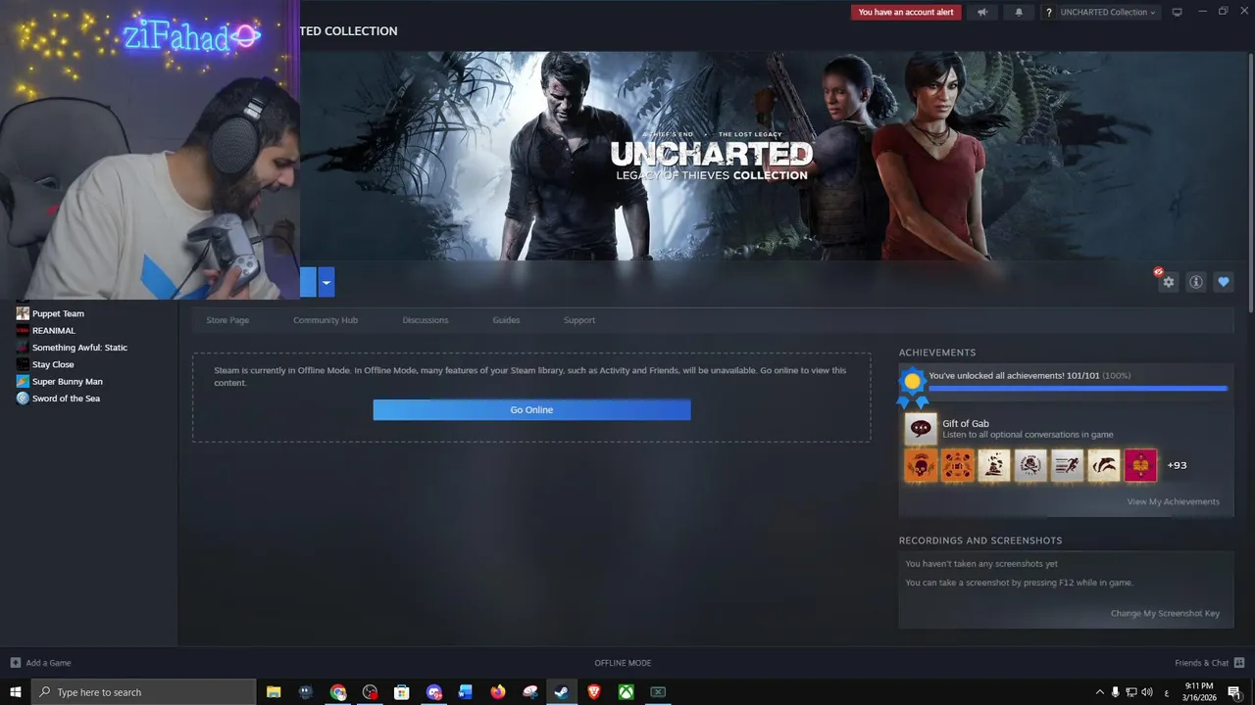
Task: Click the achievements 100% progress bar
Action: [1079, 389]
